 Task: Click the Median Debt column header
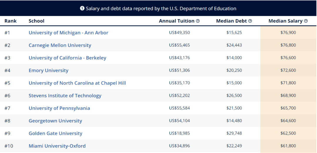(x=232, y=21)
